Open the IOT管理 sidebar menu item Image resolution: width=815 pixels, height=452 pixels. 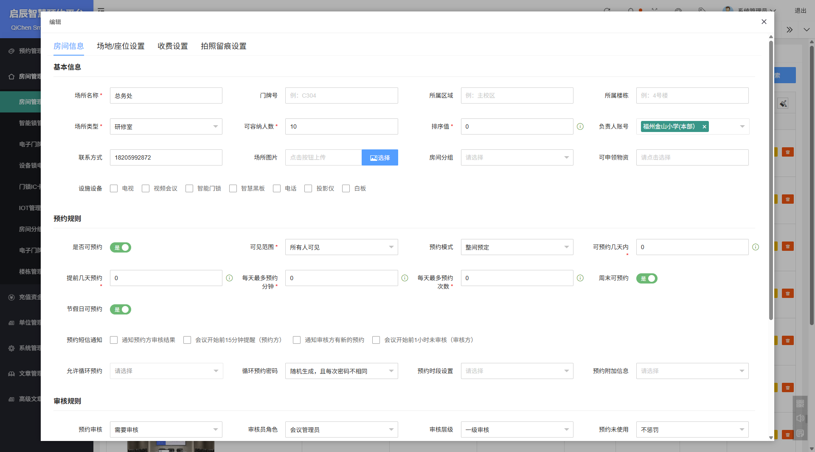[x=20, y=208]
